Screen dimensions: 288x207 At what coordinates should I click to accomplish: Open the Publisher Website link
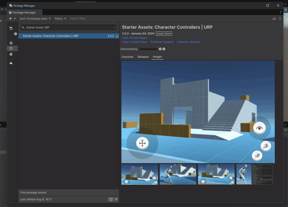tap(189, 42)
